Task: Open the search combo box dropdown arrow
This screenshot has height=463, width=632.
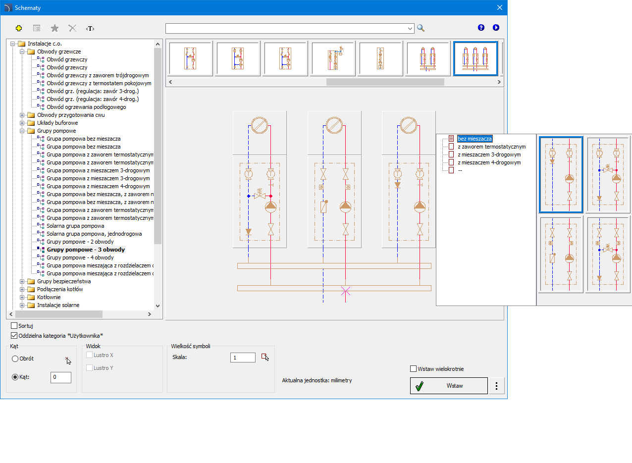Action: pos(410,28)
